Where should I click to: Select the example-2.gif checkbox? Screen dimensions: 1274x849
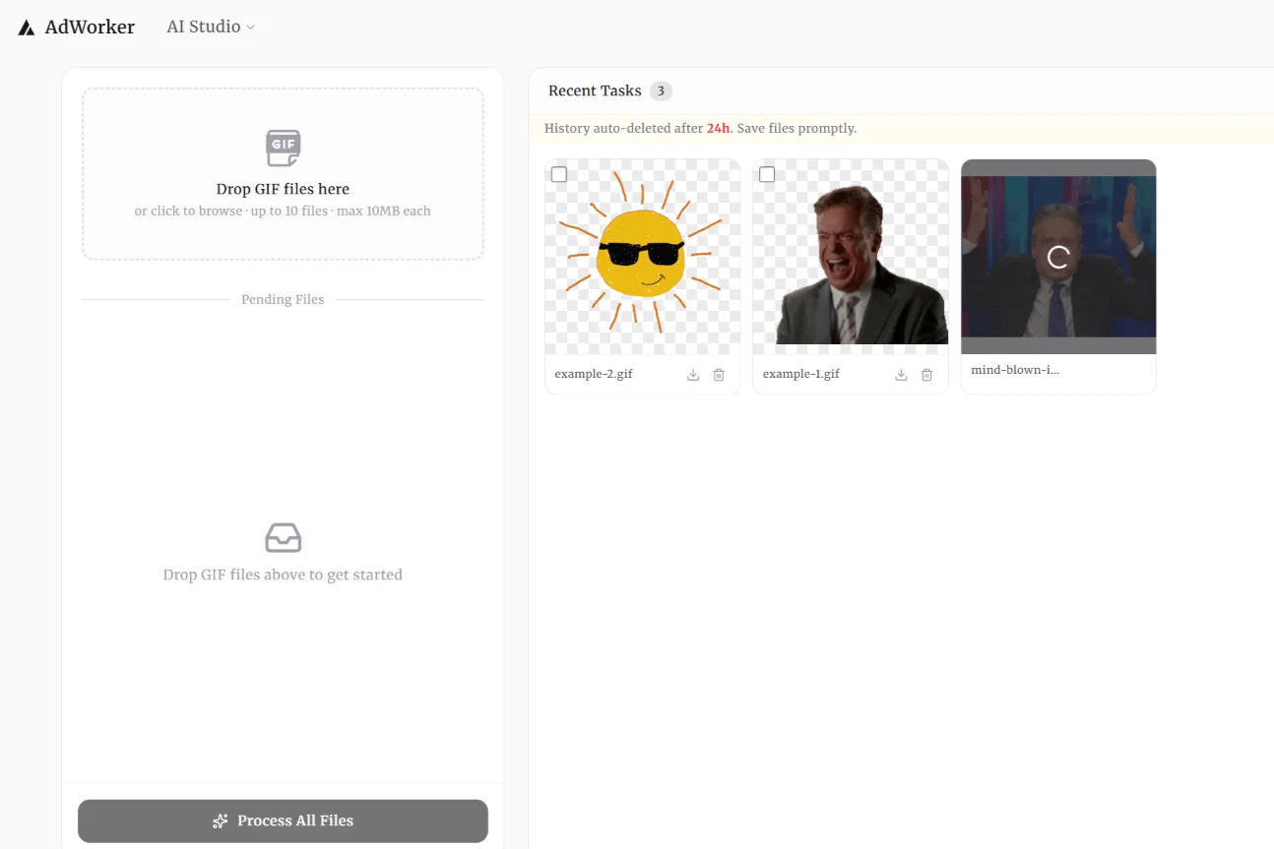pyautogui.click(x=559, y=174)
